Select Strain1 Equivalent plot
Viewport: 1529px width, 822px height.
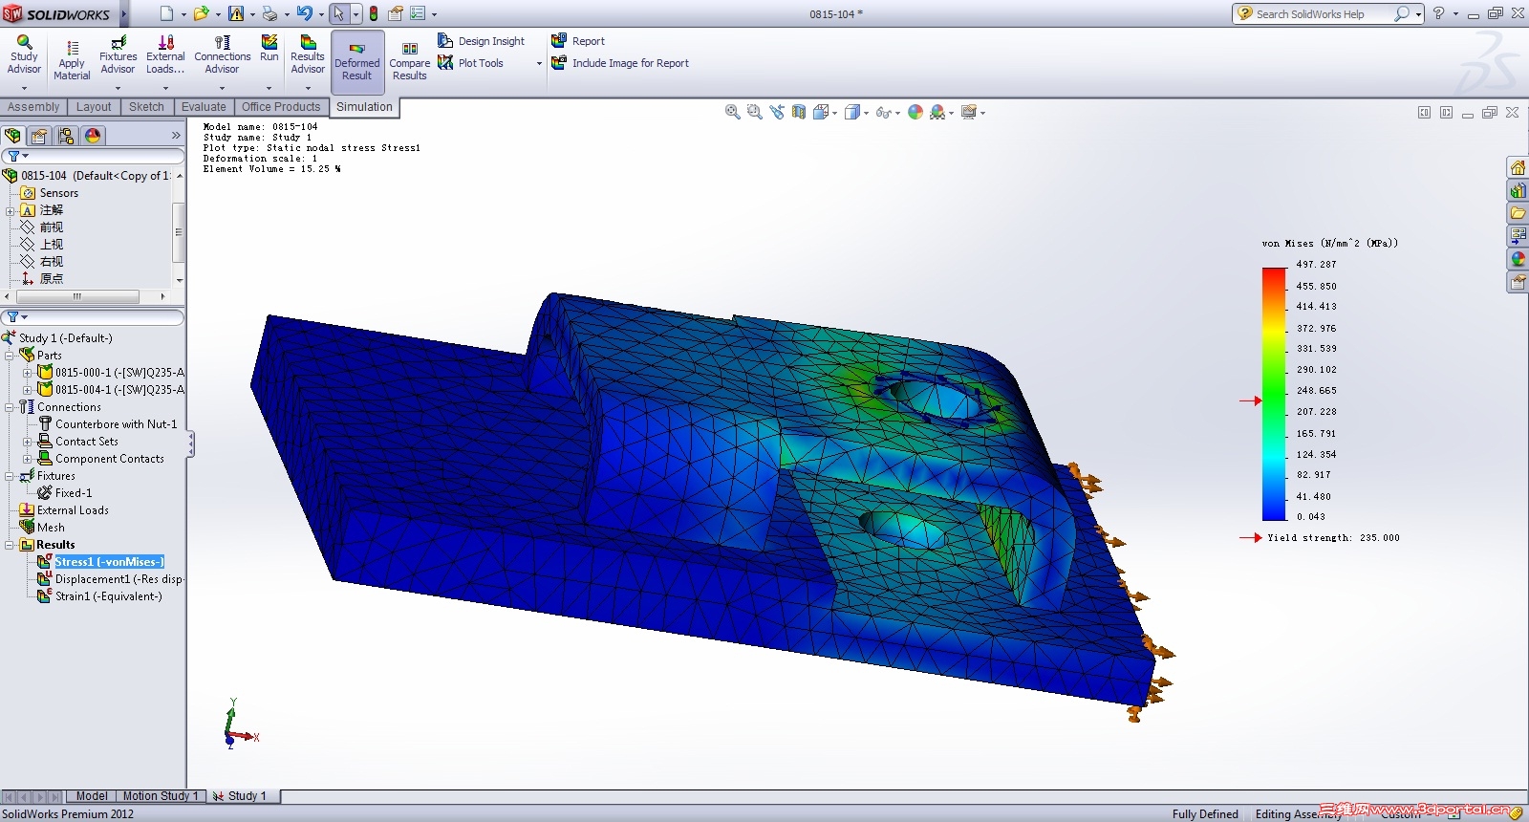(99, 596)
